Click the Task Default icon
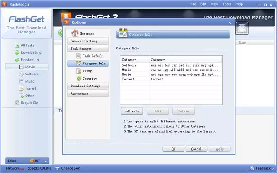277x173 pixels. (x=79, y=56)
